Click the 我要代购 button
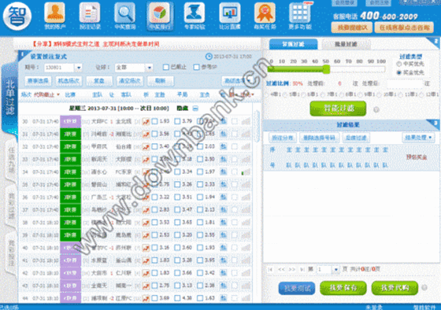The image size is (441, 310). click(395, 288)
